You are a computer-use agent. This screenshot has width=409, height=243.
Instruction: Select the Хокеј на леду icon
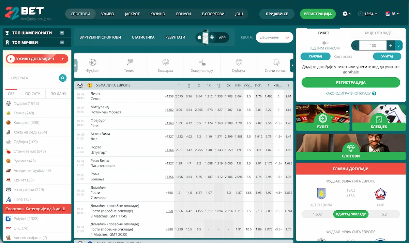click(x=202, y=63)
